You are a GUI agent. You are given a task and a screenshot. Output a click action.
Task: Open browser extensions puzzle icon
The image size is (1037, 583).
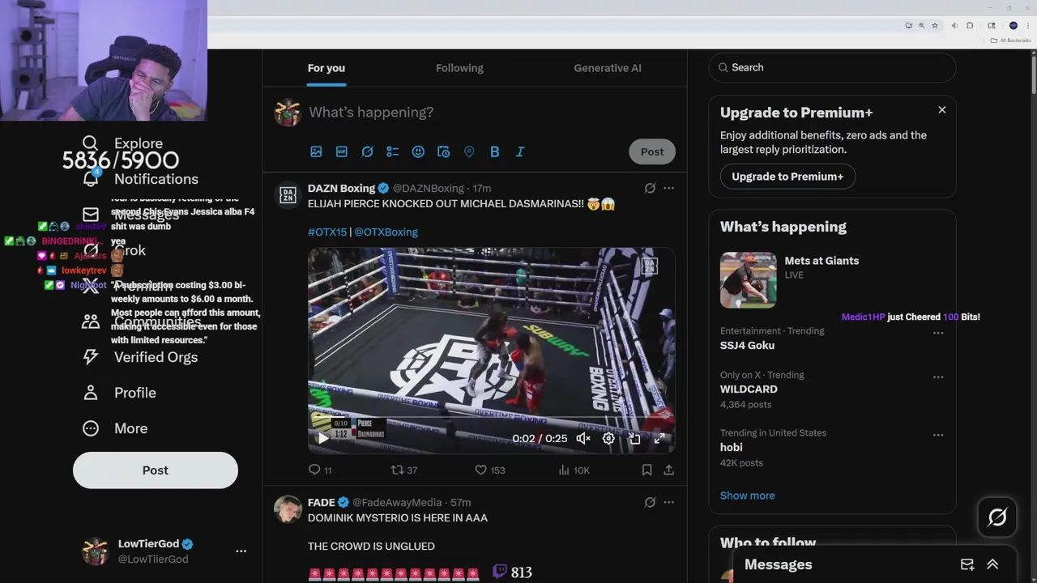point(970,25)
